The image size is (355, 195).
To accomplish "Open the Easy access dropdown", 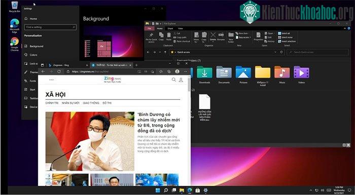I will pos(243,37).
